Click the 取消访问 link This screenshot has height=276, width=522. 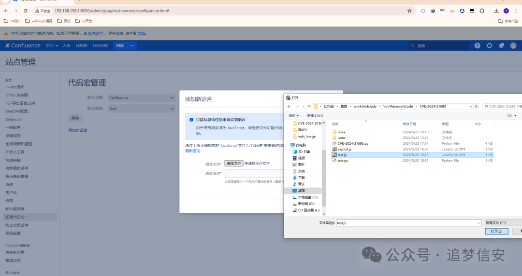pyautogui.click(x=96, y=34)
